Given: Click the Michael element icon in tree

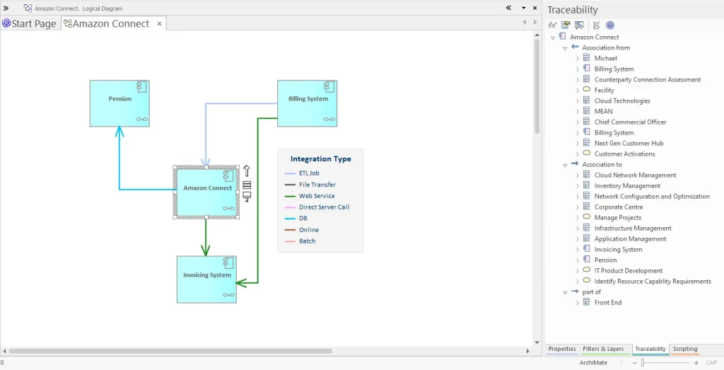Looking at the screenshot, I should (x=586, y=58).
